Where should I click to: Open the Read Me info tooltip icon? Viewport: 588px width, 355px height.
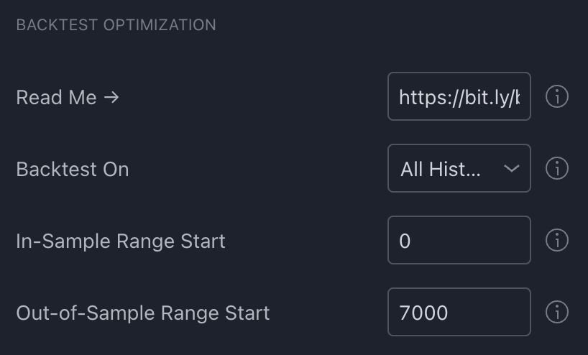pos(557,97)
